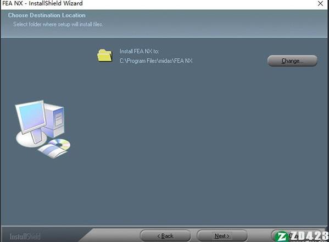The width and height of the screenshot is (329, 242).
Task: Click the partially hidden Cancel button
Action: coord(294,236)
